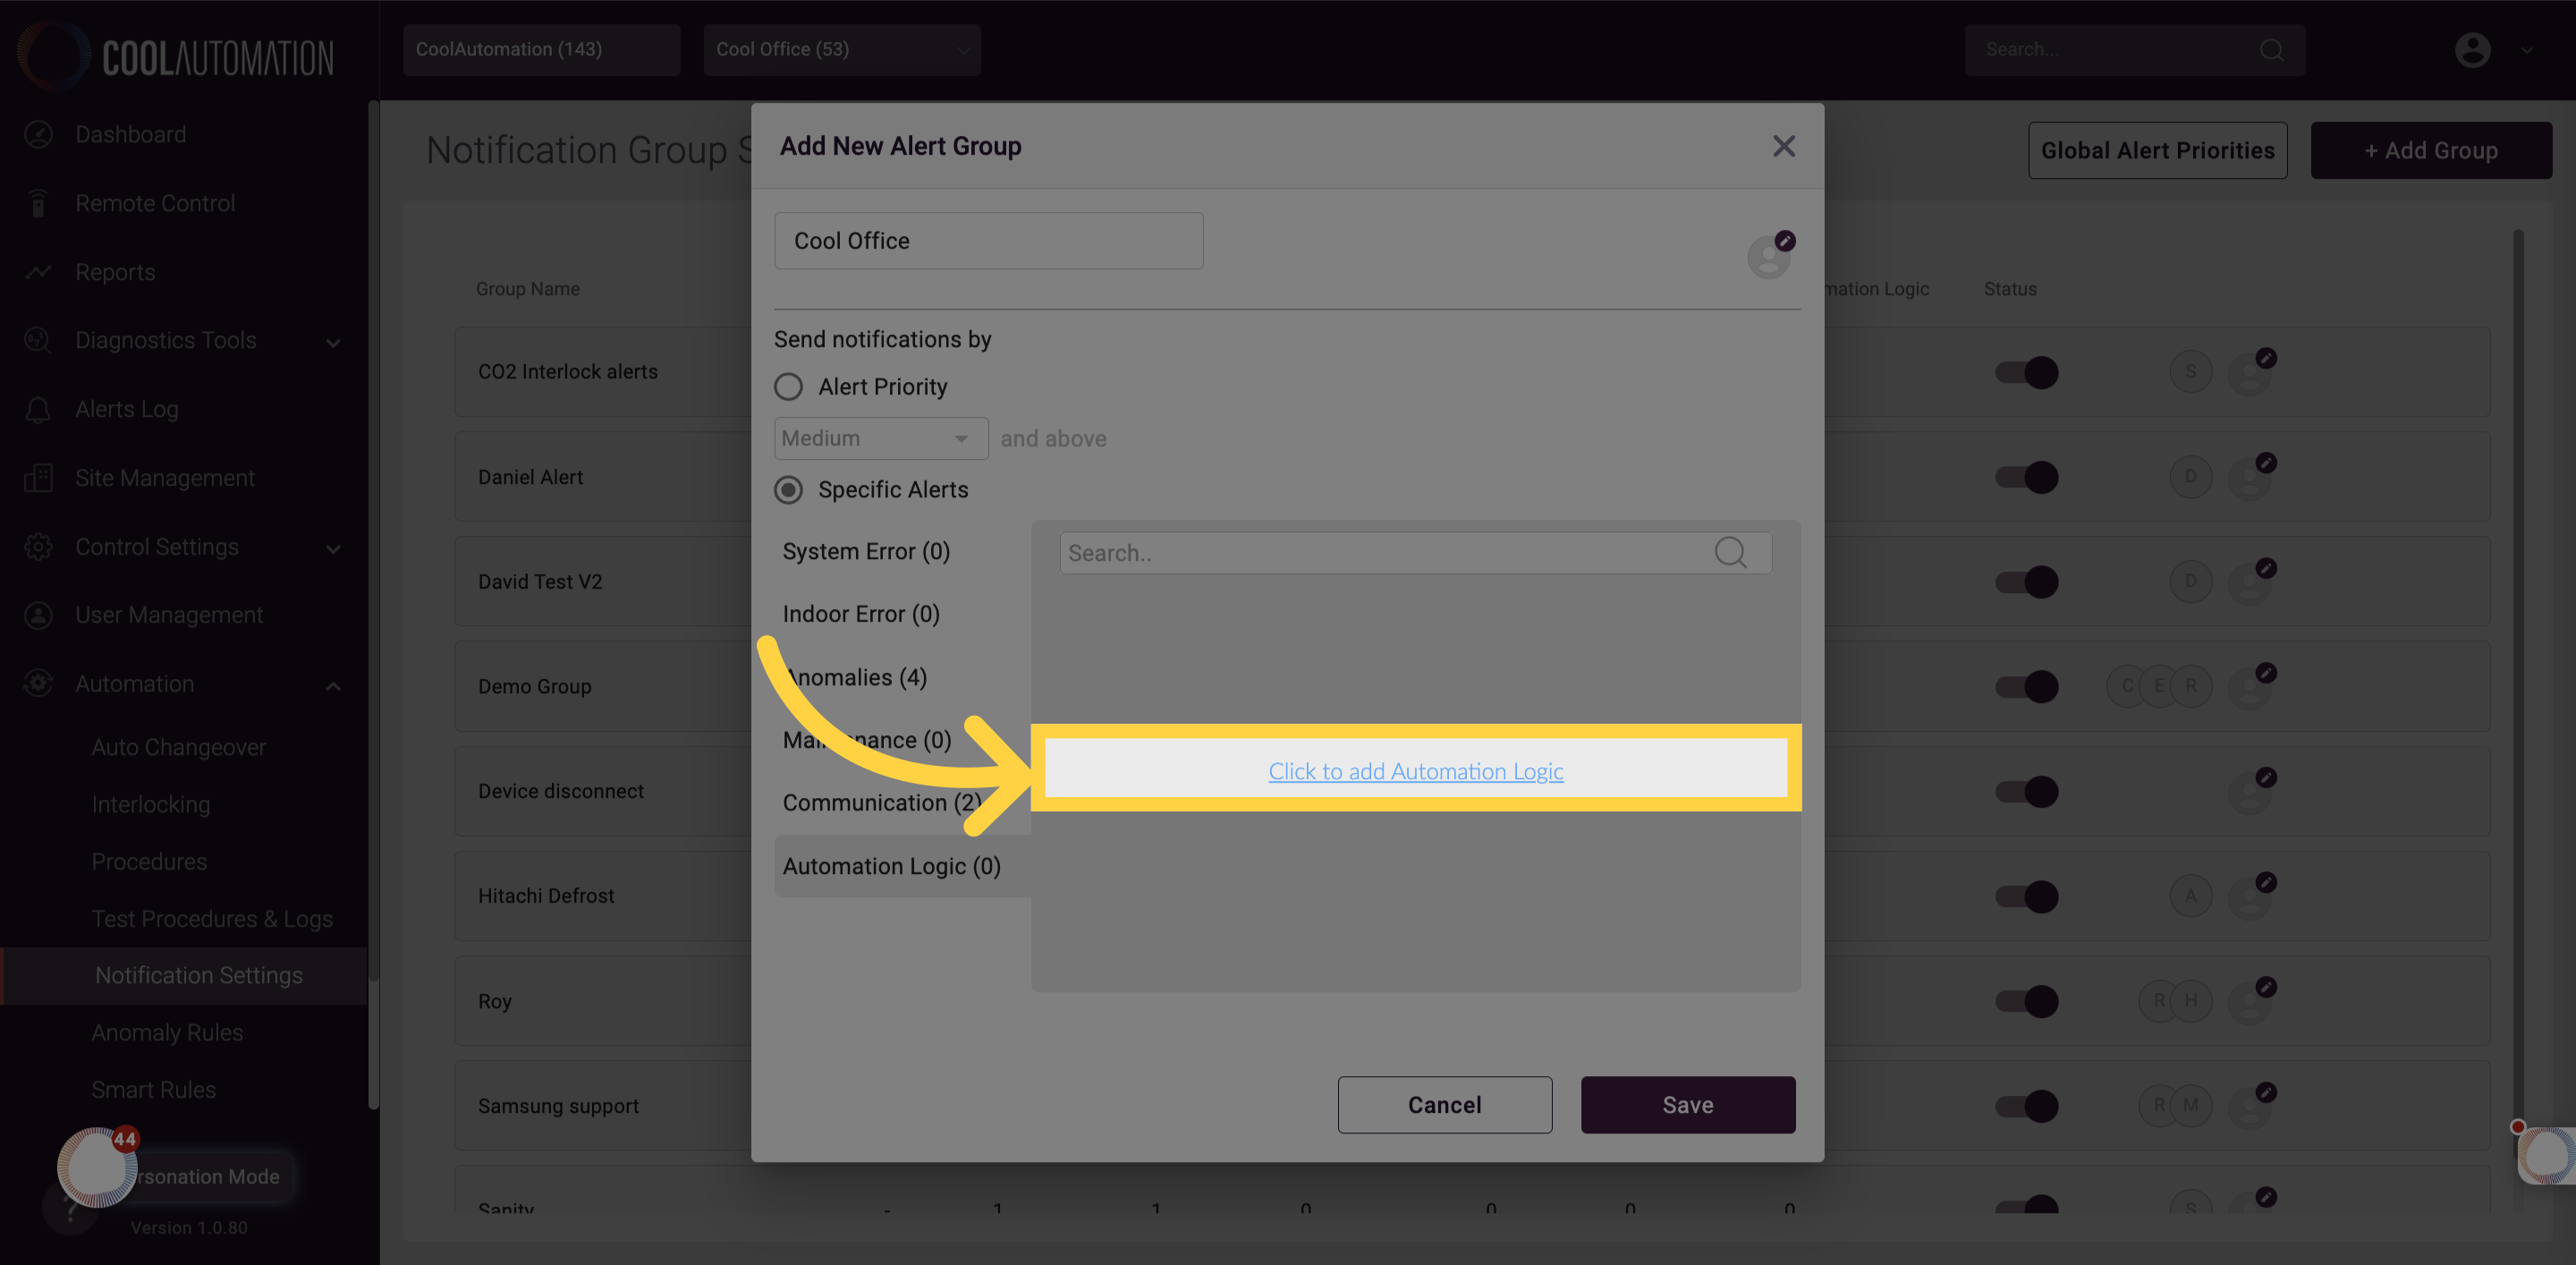Expand the Cool Office (53) site dropdown
2576x1265 pixels.
tap(841, 49)
